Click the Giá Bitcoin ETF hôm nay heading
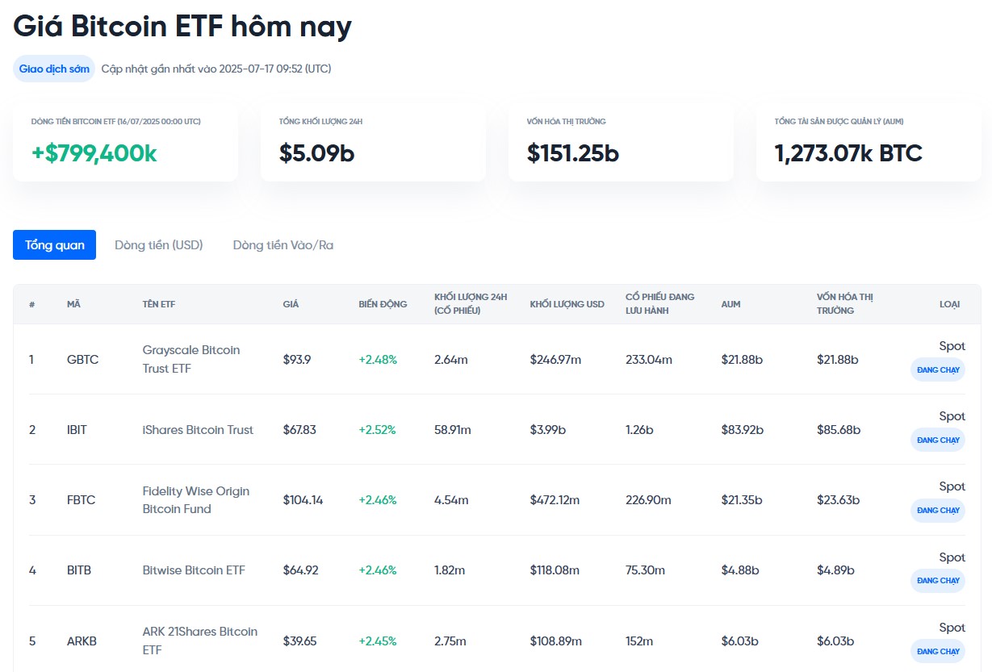The width and height of the screenshot is (992, 672). pyautogui.click(x=182, y=26)
